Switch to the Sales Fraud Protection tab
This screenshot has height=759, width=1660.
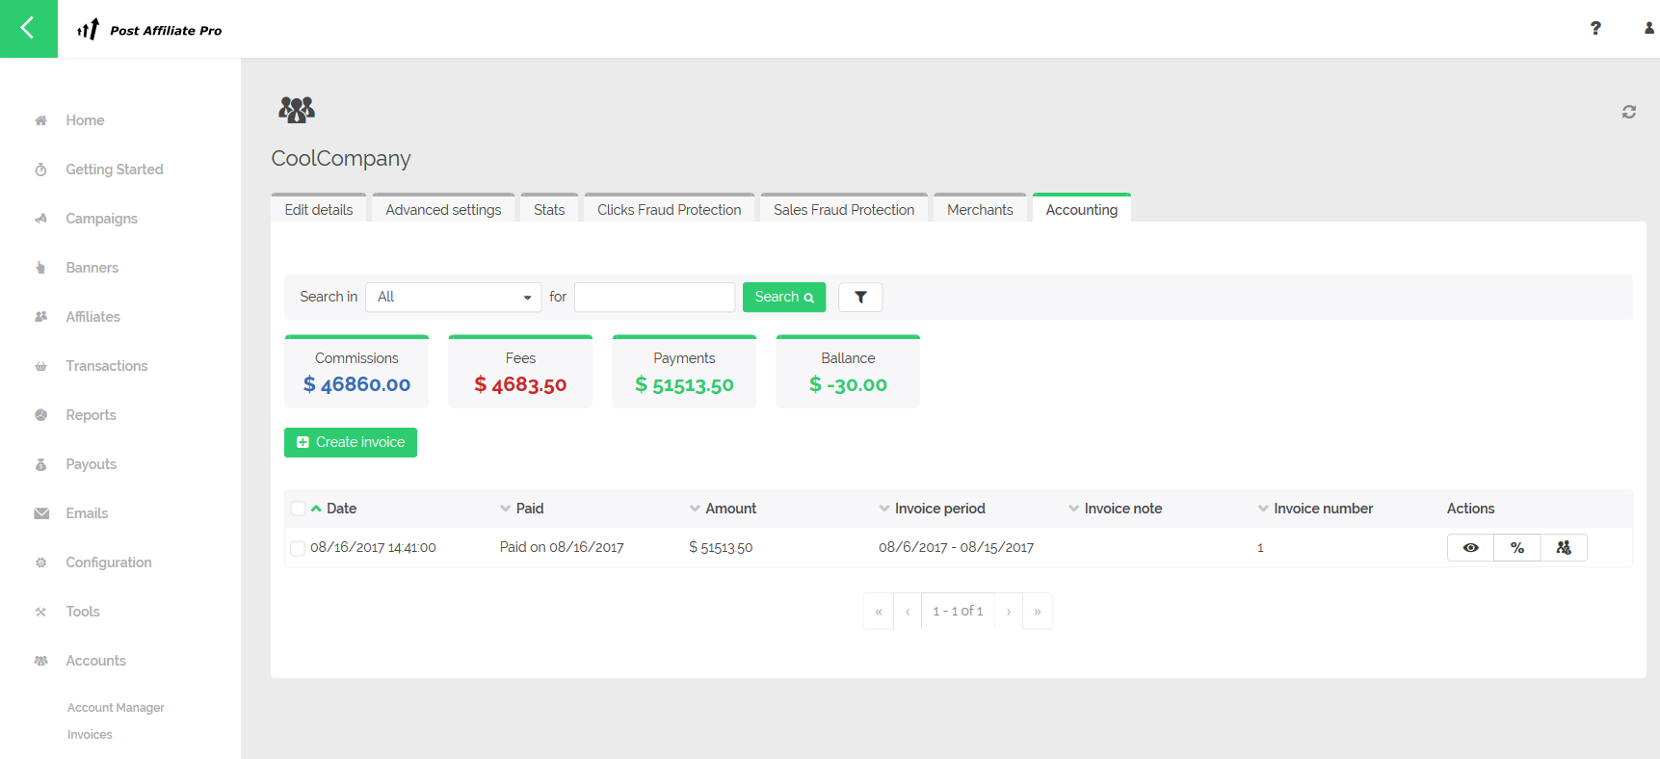pos(843,210)
